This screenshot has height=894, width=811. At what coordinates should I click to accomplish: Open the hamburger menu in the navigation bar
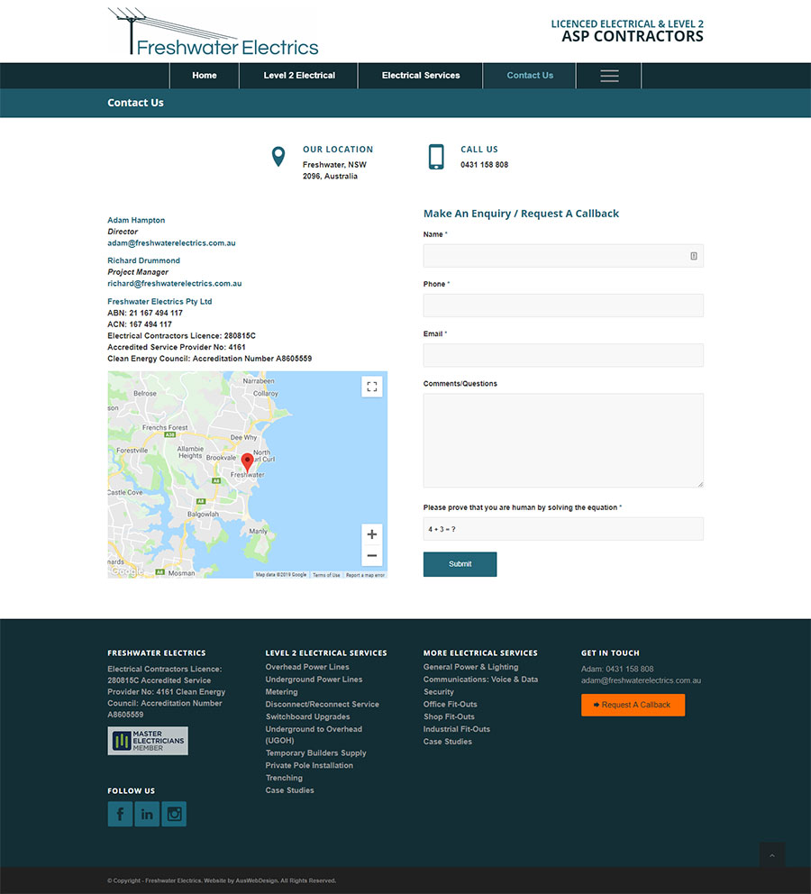pyautogui.click(x=608, y=76)
